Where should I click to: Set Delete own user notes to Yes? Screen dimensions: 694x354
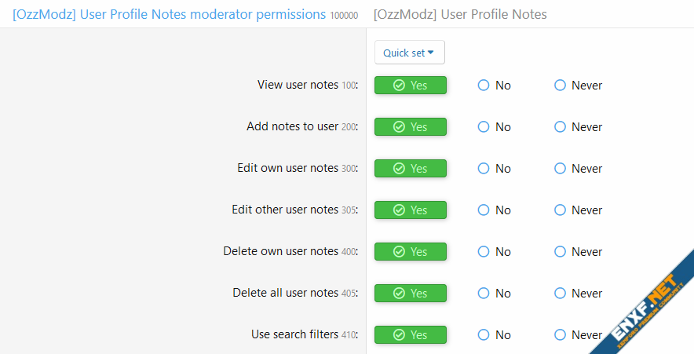pyautogui.click(x=410, y=251)
